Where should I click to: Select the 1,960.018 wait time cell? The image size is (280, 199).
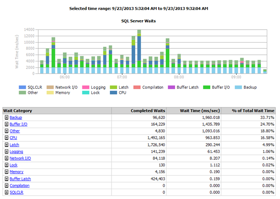(194, 117)
